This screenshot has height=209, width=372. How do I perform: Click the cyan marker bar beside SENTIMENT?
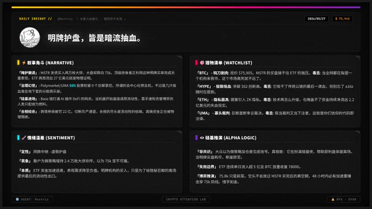18,138
